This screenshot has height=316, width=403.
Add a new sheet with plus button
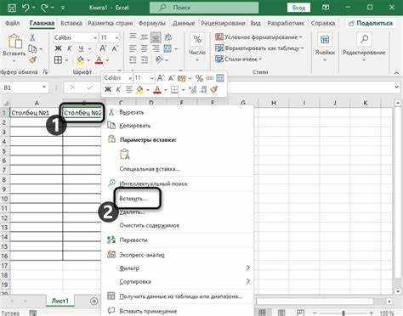(94, 302)
